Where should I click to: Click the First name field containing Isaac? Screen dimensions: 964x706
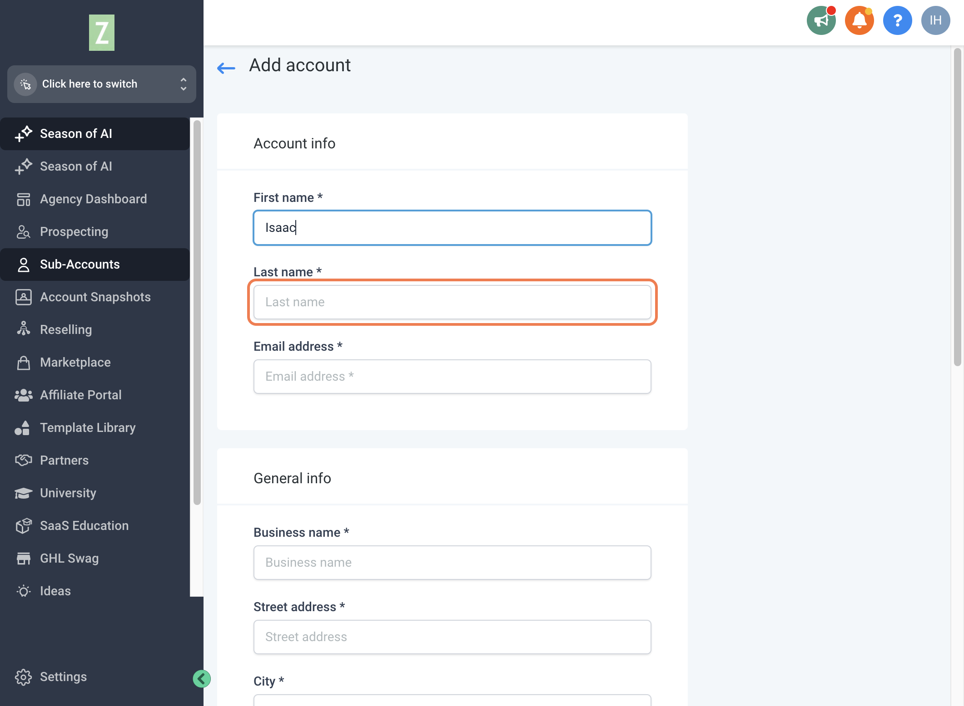[x=452, y=228]
